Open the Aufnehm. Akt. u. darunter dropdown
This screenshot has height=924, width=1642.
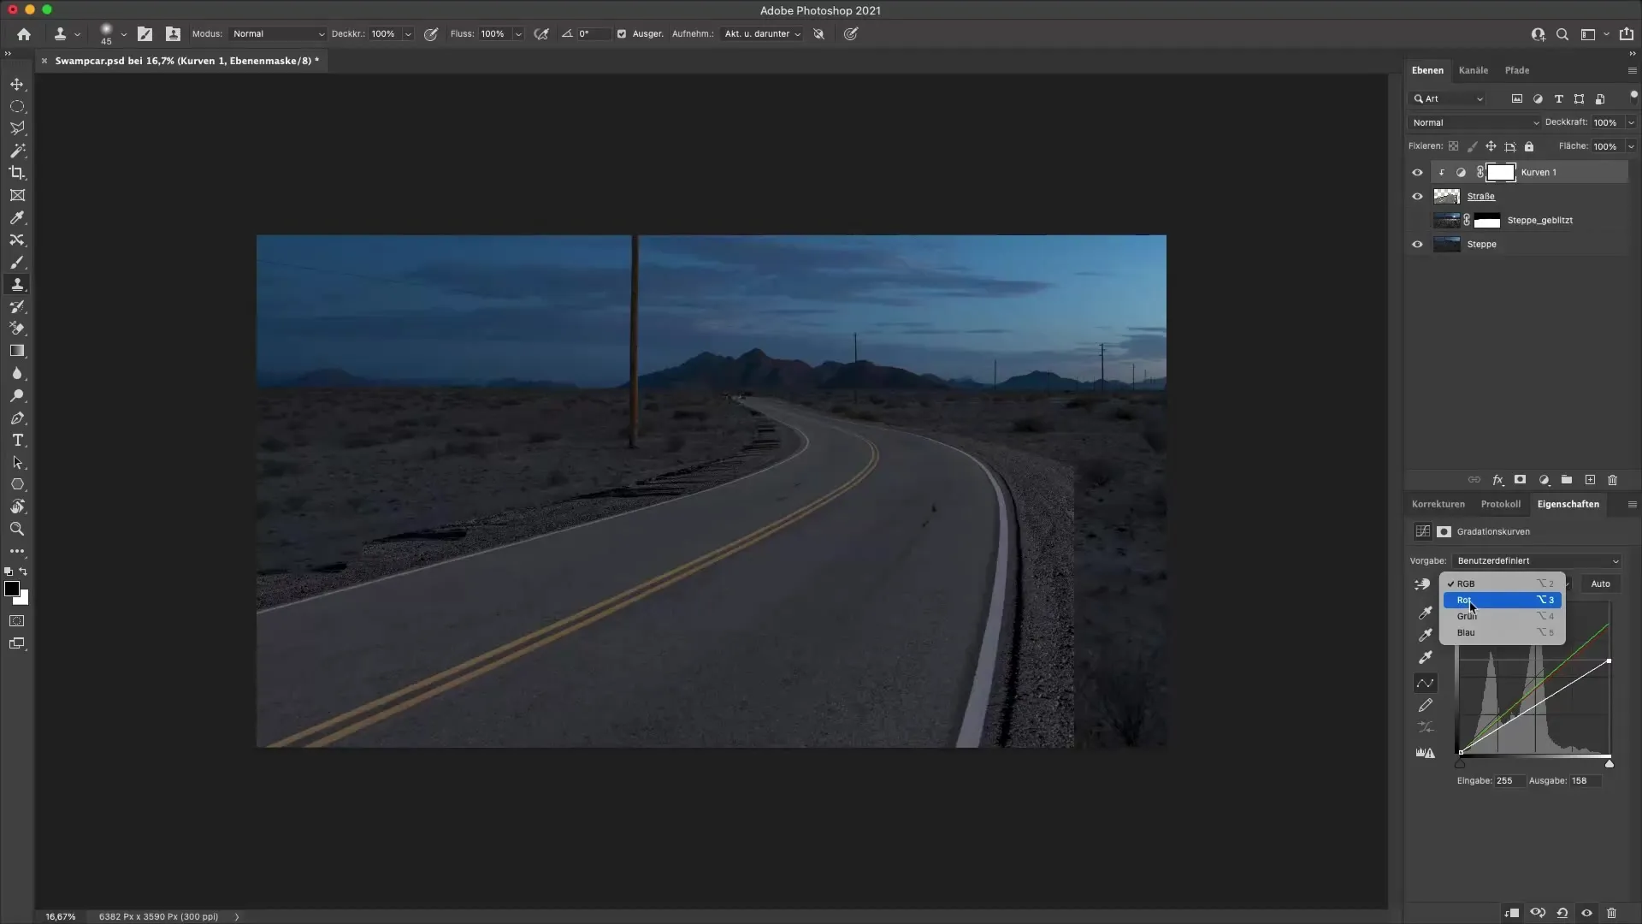coord(761,34)
